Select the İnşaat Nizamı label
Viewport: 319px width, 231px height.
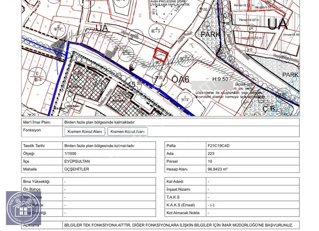click(x=178, y=189)
